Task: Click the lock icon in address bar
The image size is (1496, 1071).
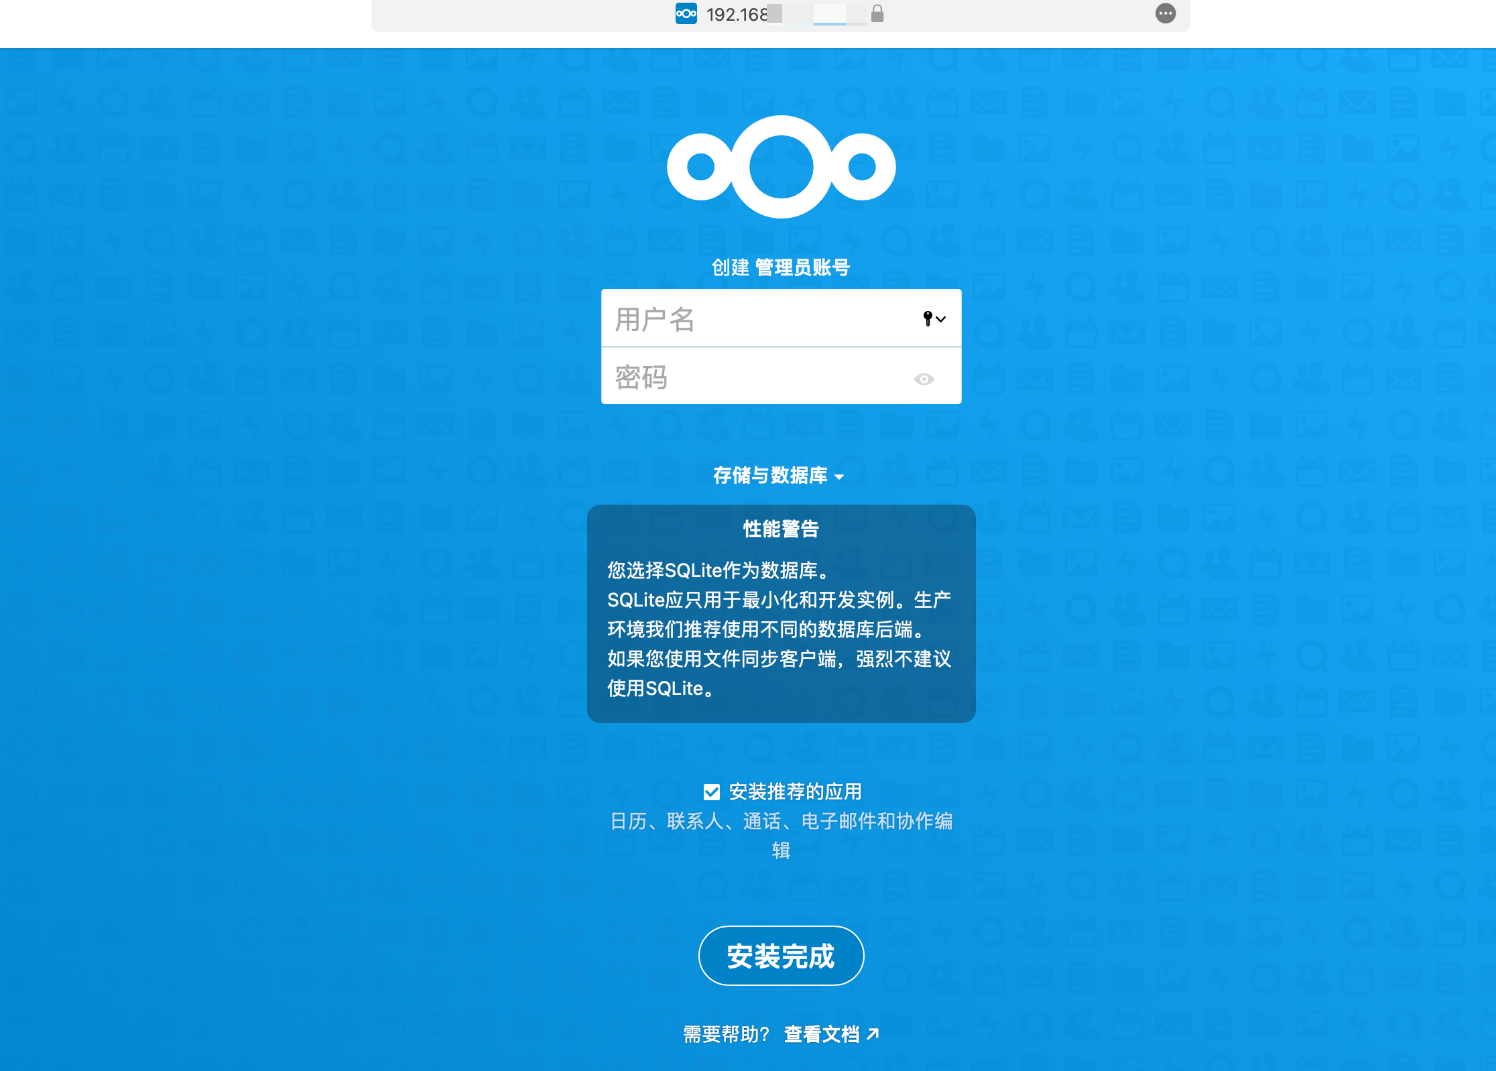Action: click(x=877, y=13)
